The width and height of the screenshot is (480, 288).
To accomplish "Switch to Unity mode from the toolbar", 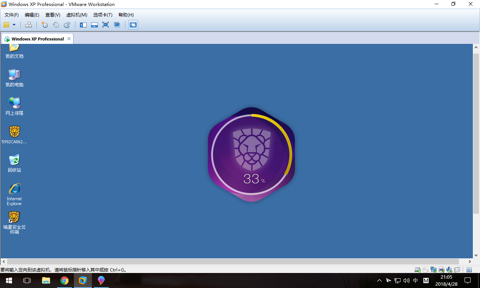I will (117, 25).
